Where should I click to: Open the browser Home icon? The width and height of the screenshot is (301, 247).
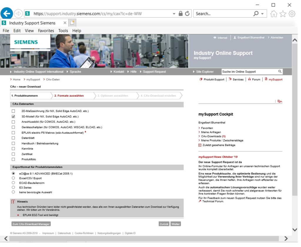(x=274, y=14)
